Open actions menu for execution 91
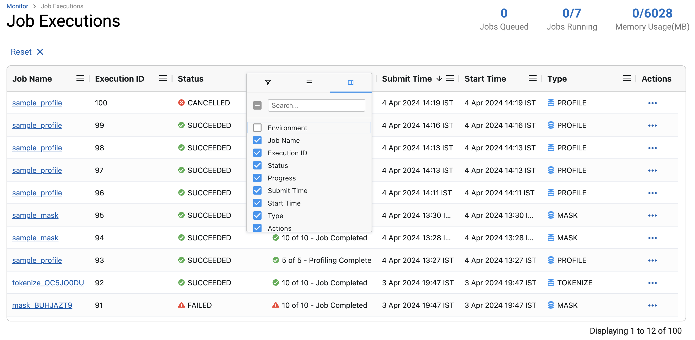 [652, 305]
